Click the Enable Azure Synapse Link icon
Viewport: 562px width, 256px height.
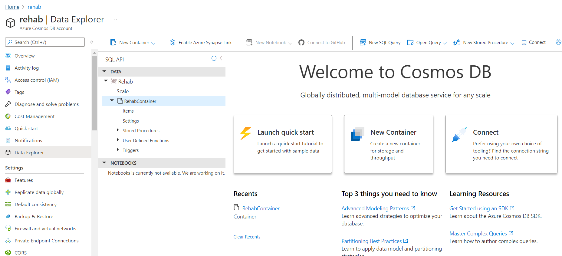173,42
